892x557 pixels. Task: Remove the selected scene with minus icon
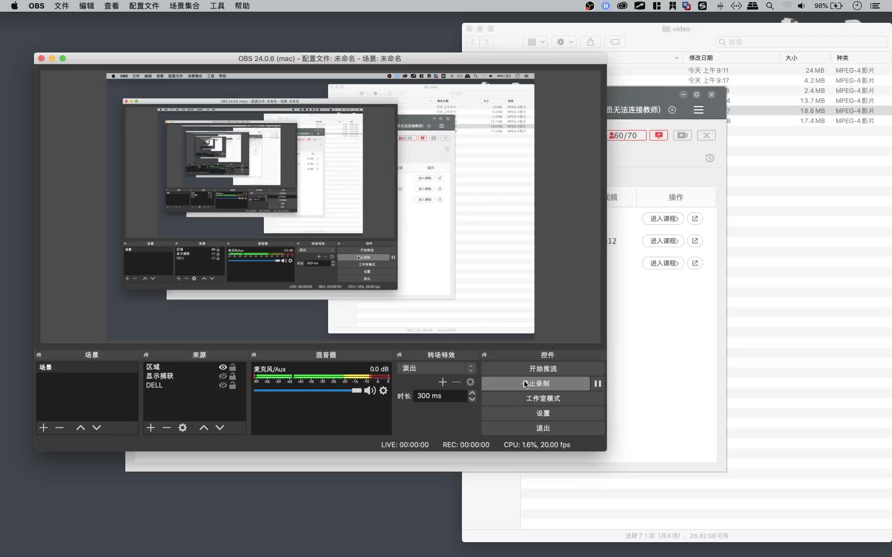click(x=59, y=428)
